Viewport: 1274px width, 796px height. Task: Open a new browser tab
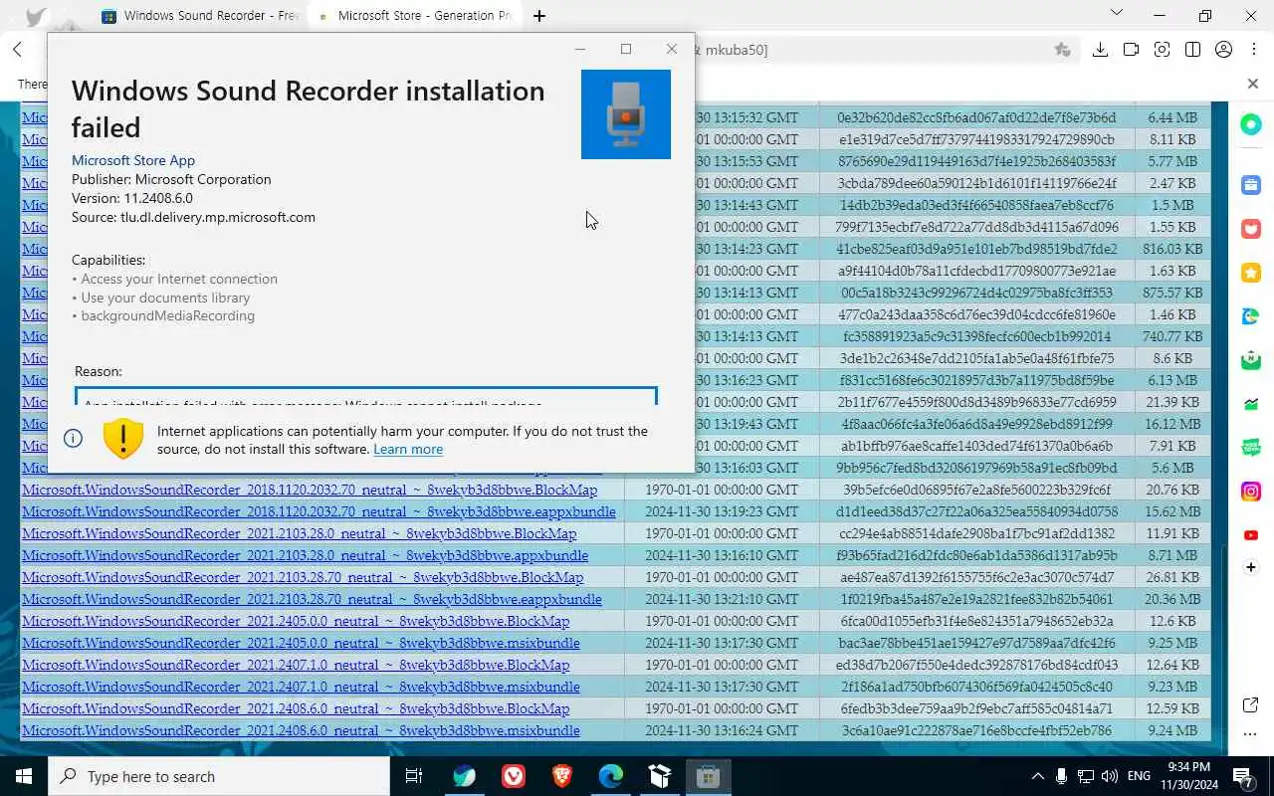tap(538, 16)
